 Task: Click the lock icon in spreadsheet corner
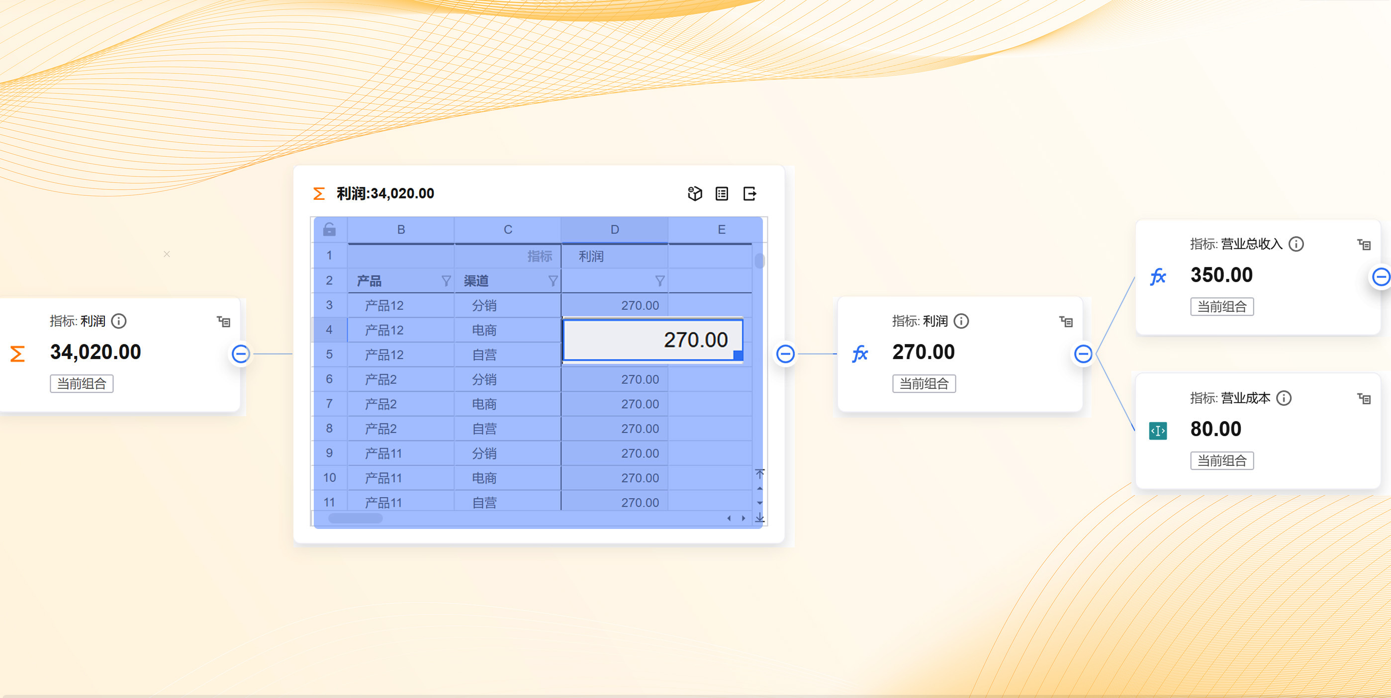click(x=329, y=229)
